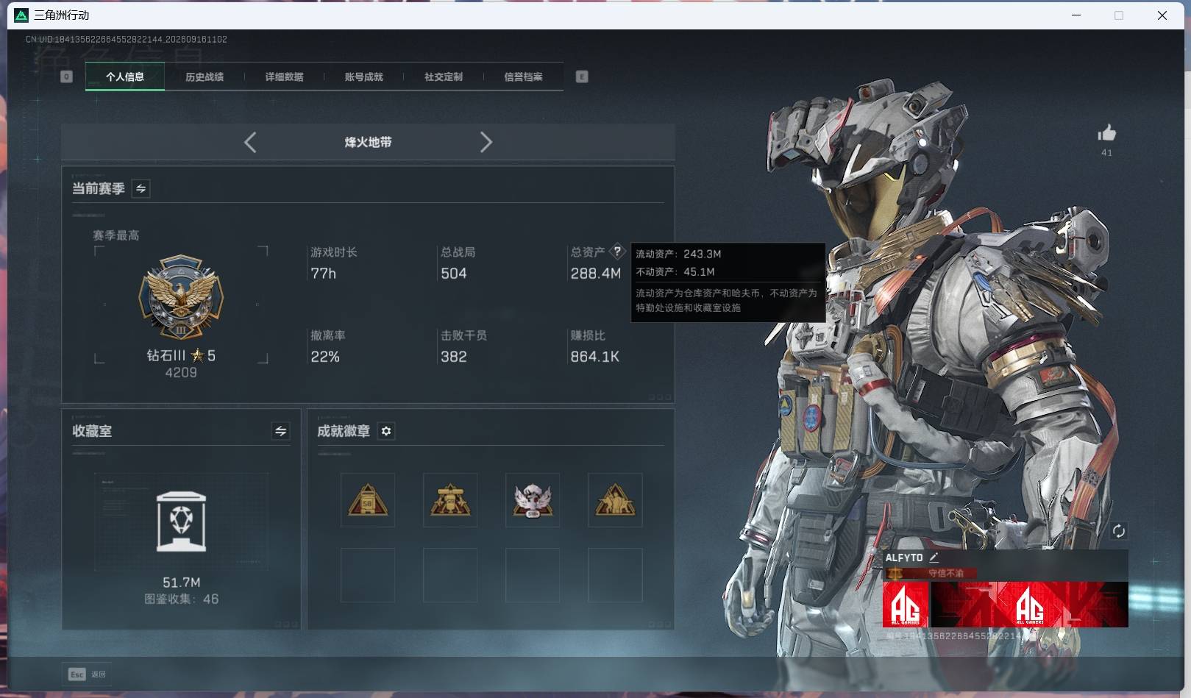Open 成就徽章 settings gear
1191x698 pixels.
click(x=386, y=431)
